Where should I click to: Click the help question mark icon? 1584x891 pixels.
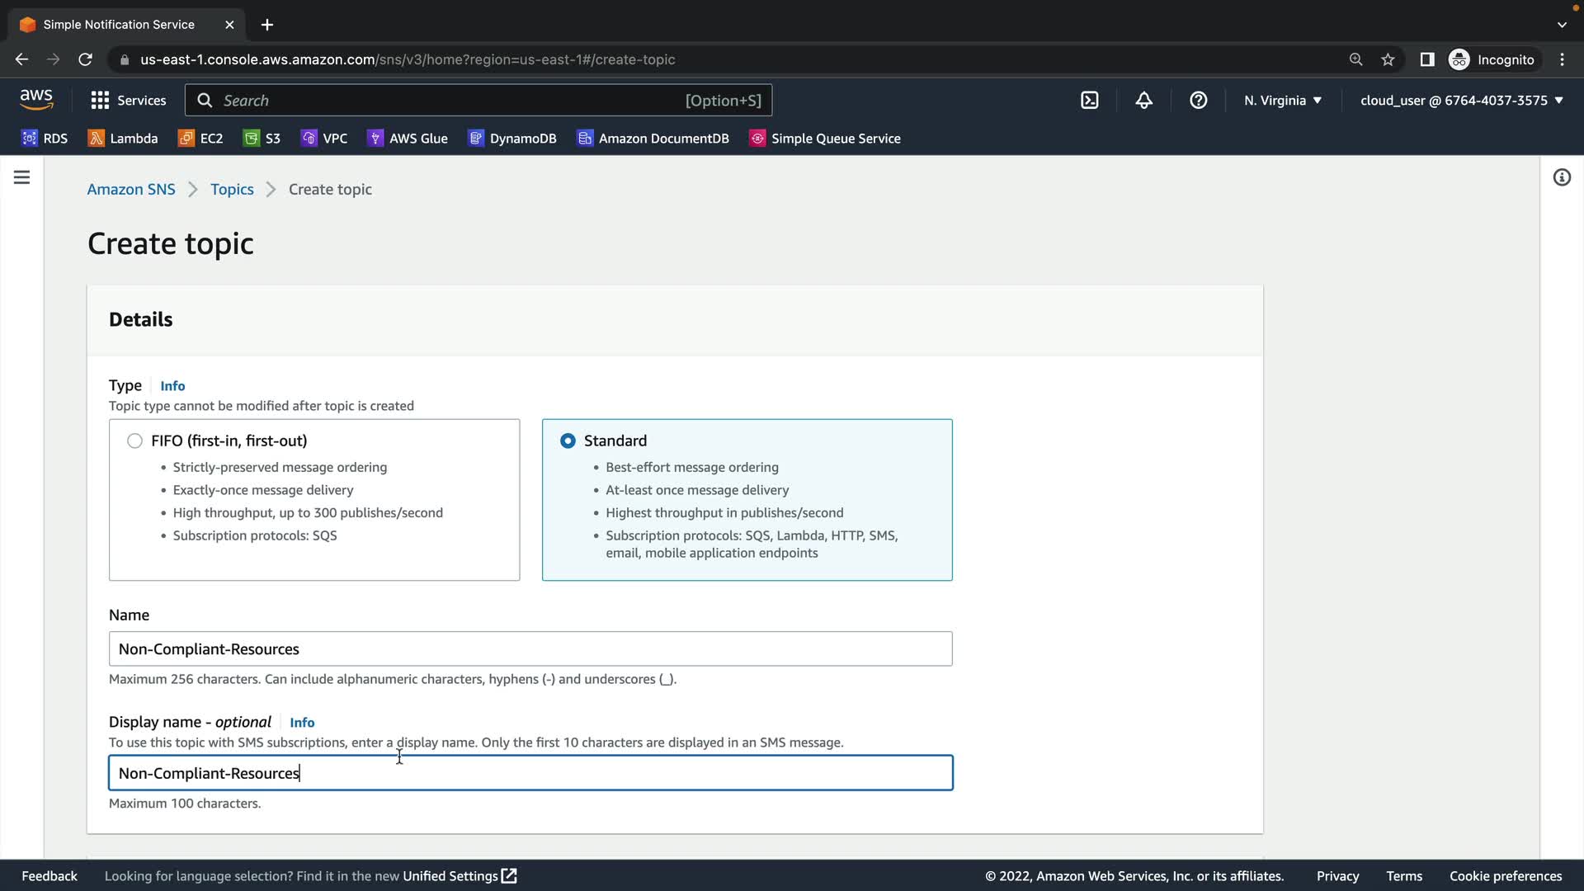(1198, 101)
